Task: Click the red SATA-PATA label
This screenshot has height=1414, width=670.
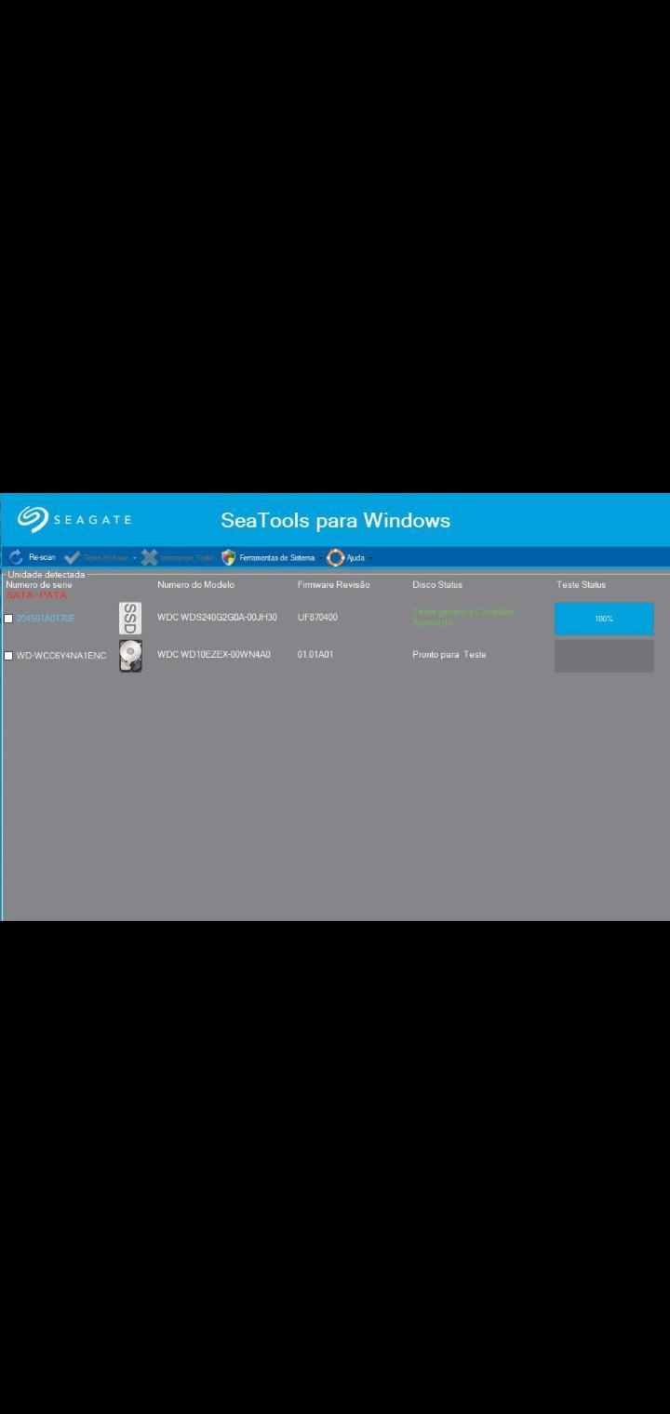Action: click(36, 594)
